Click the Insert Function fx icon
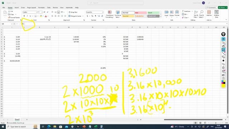 coord(23,24)
